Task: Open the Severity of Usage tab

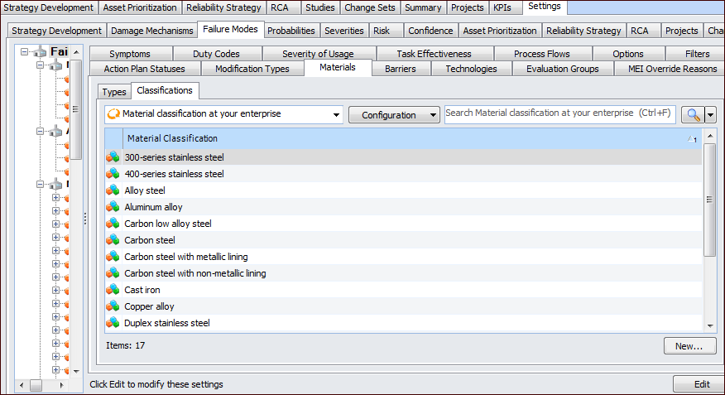Action: (318, 54)
